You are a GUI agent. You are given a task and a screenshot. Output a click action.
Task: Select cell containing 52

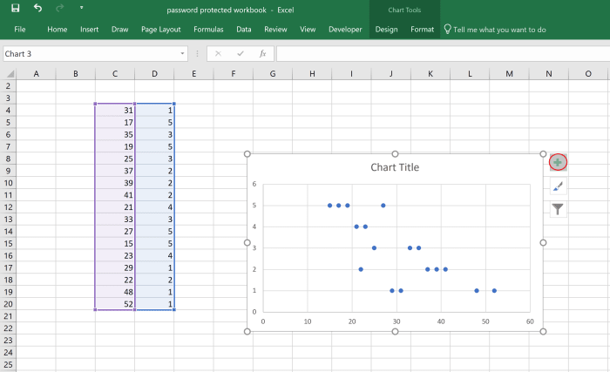click(x=115, y=303)
